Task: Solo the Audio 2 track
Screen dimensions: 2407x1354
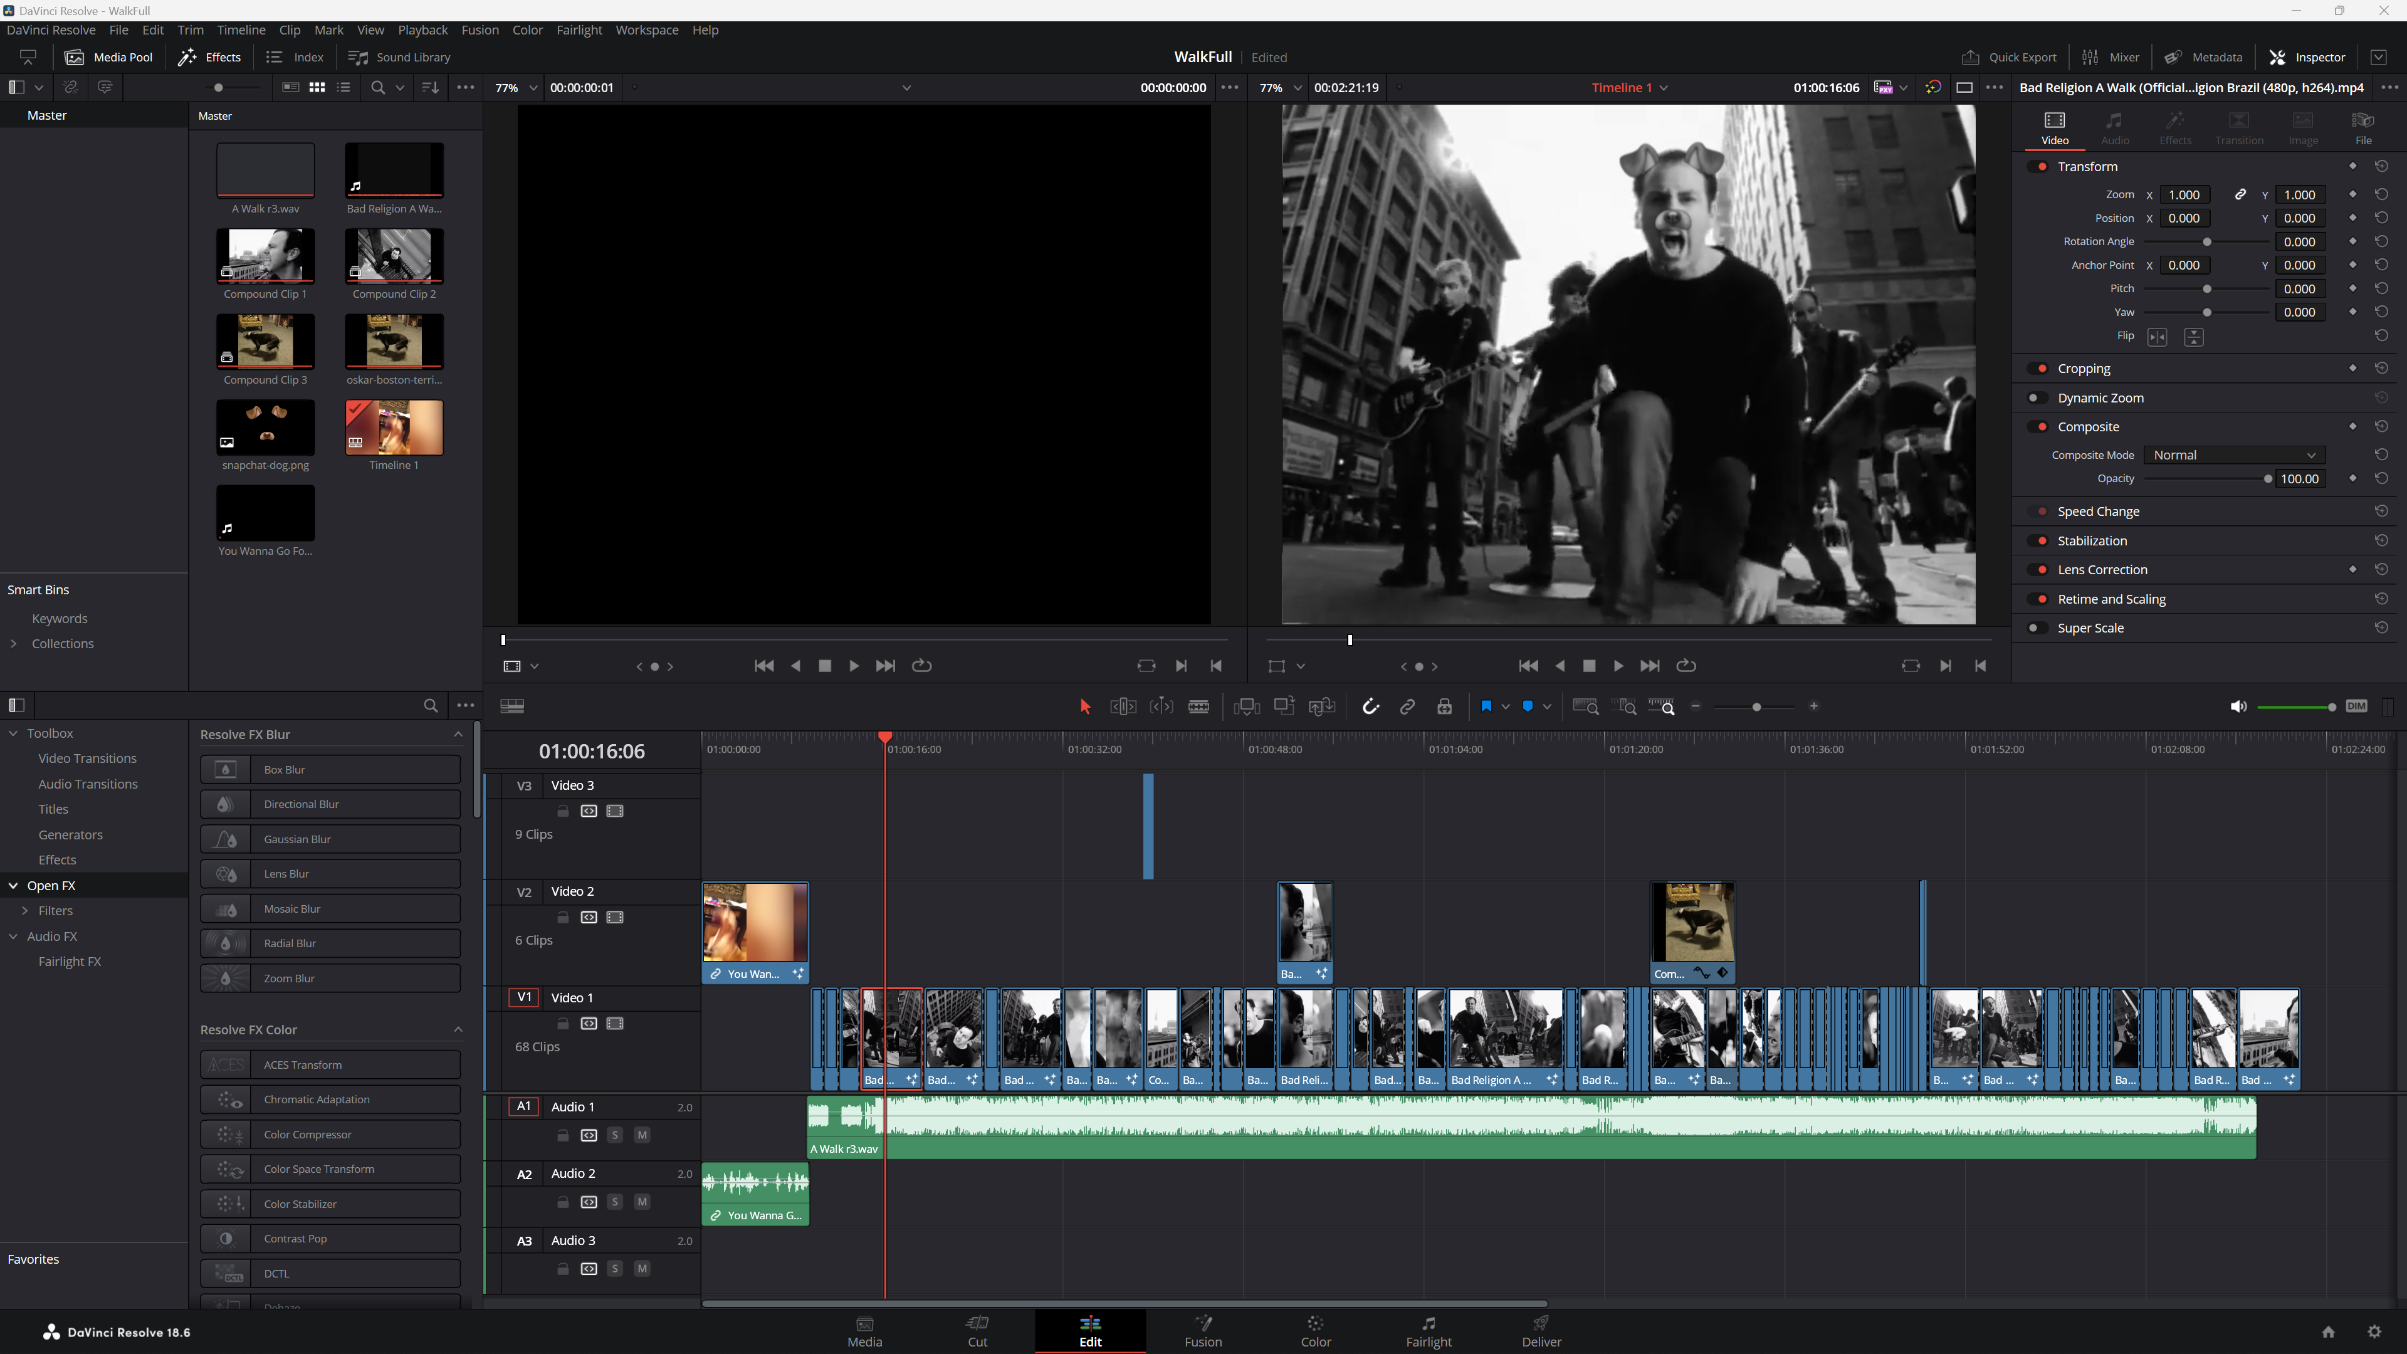Action: point(615,1202)
